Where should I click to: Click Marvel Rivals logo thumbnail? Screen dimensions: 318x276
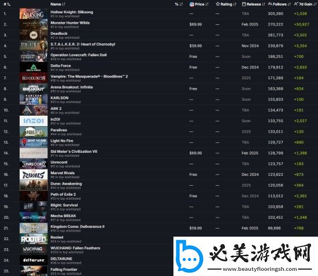coord(34,175)
